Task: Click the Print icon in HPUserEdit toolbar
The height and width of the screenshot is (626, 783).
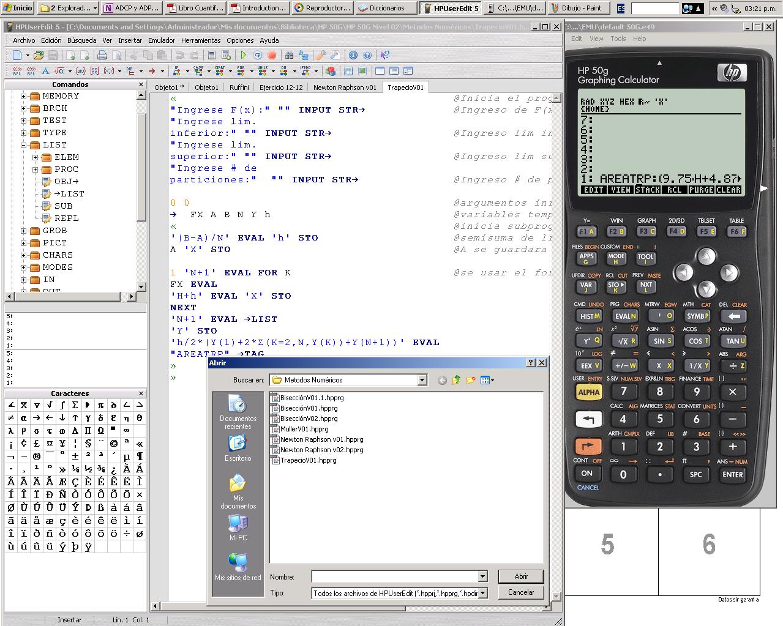Action: click(102, 55)
